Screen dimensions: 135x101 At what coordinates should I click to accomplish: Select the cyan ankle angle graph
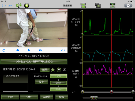108,49
